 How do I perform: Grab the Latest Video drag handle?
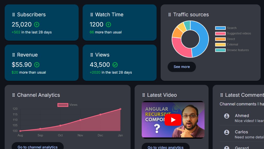[x=144, y=95]
